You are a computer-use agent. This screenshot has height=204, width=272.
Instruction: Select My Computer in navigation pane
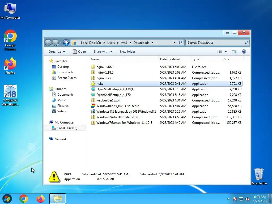pyautogui.click(x=62, y=122)
